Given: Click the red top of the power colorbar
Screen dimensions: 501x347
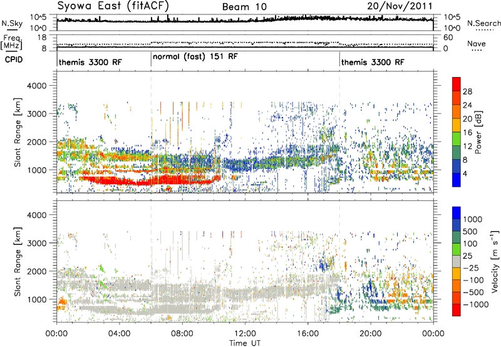Looking at the screenshot, I should tap(457, 84).
